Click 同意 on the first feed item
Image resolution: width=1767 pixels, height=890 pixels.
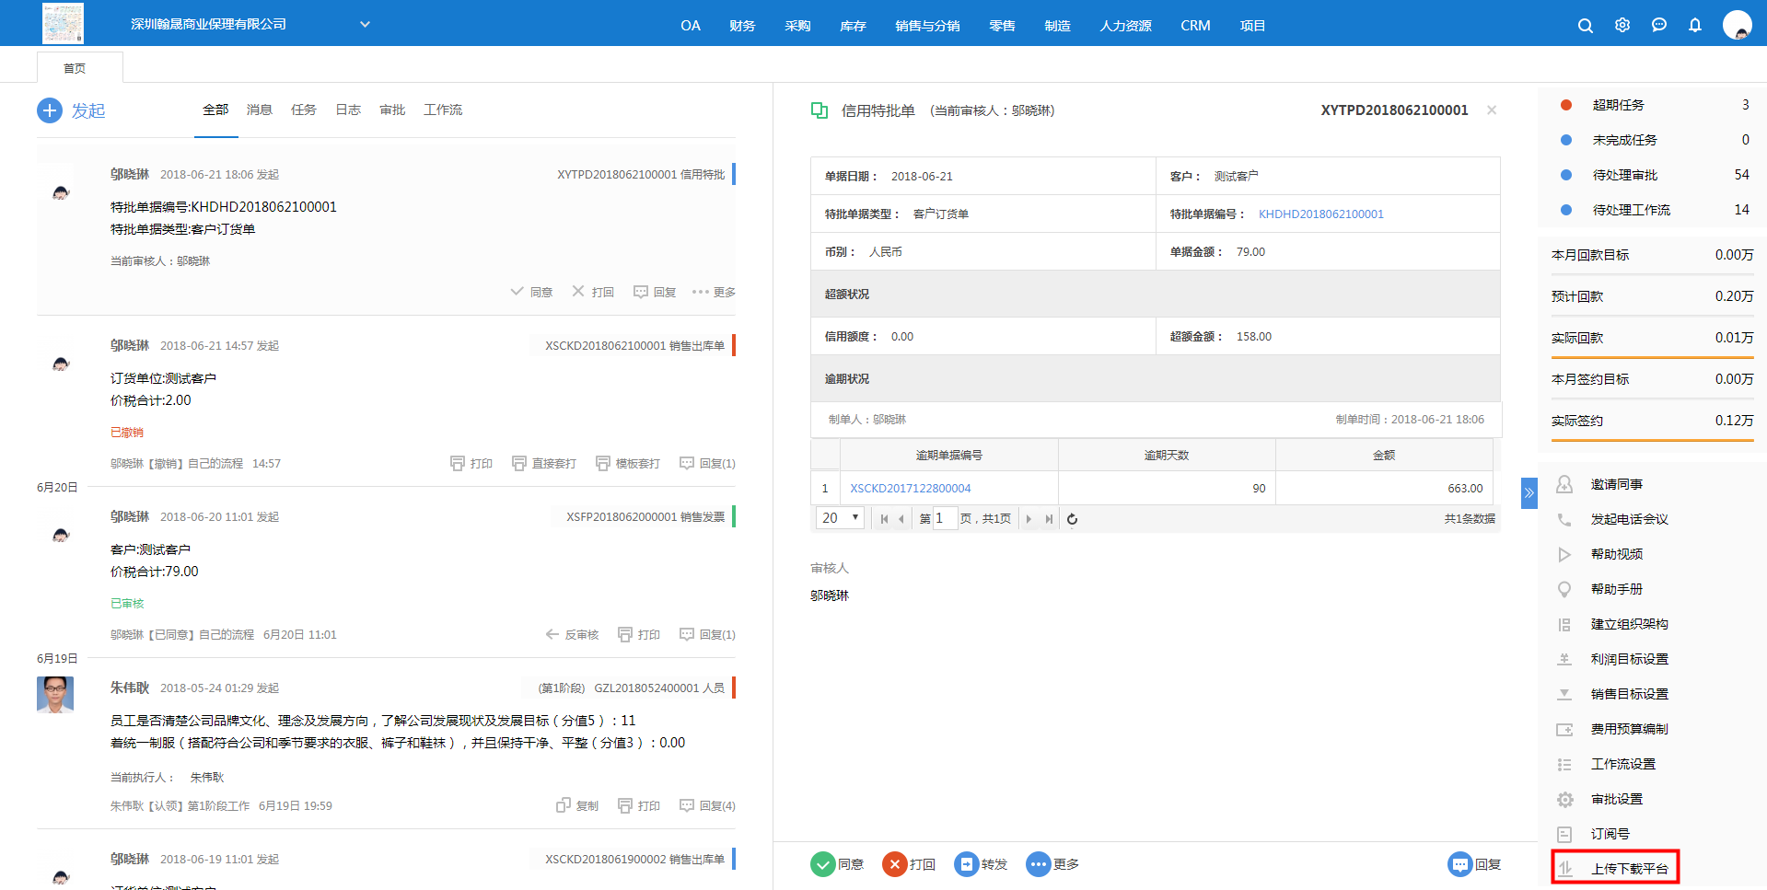[531, 292]
